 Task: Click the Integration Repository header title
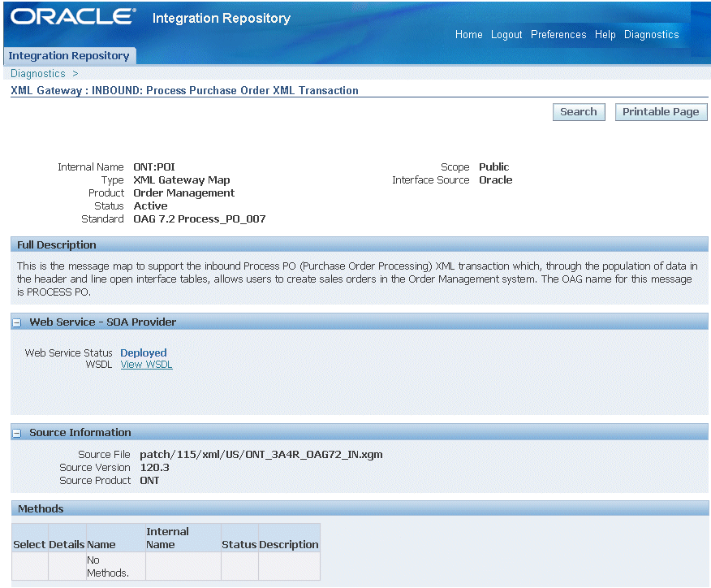[x=222, y=18]
